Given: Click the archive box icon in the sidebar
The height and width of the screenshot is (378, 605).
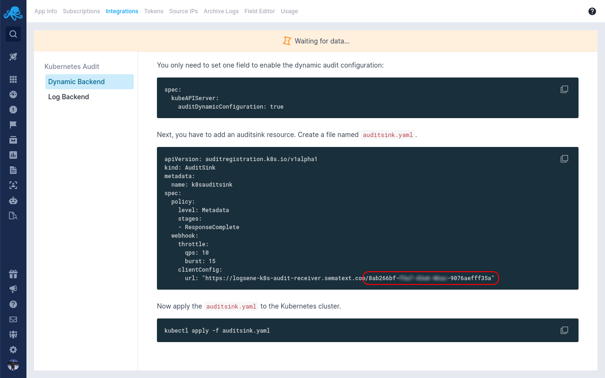Looking at the screenshot, I should click(13, 140).
